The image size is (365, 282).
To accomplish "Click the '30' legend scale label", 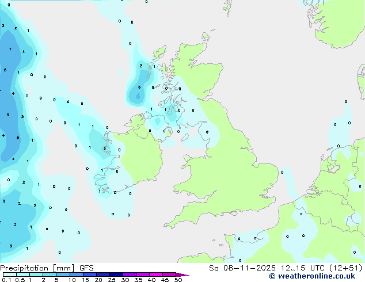I will (125, 280).
